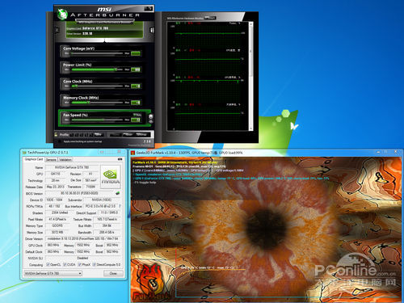Click the Memory Clock slider
Viewport: 404px width, 303px height.
(x=97, y=103)
